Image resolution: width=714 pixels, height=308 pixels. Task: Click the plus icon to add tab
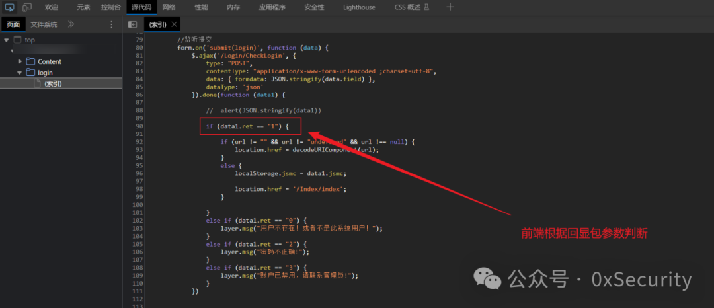coord(450,7)
